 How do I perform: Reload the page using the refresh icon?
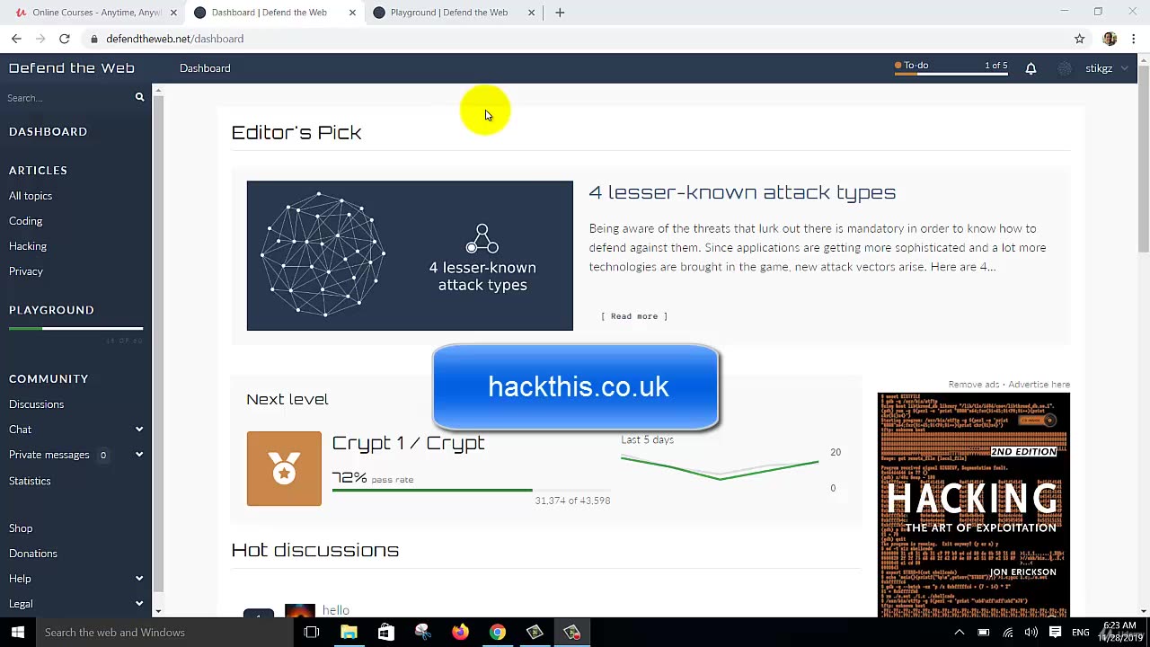pyautogui.click(x=65, y=39)
